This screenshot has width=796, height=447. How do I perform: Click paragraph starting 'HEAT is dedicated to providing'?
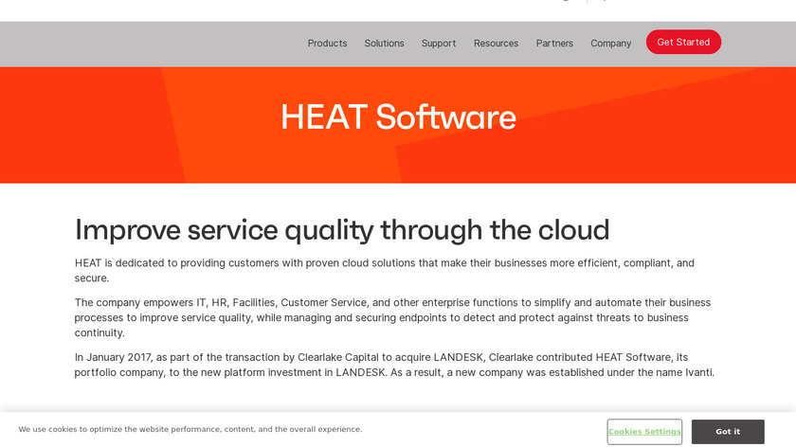point(385,271)
